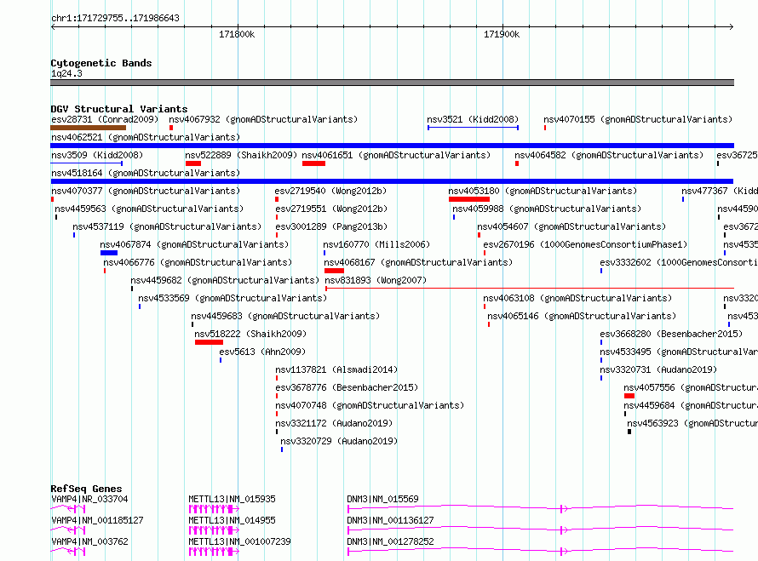Open esv3332602 variant label

(679, 262)
